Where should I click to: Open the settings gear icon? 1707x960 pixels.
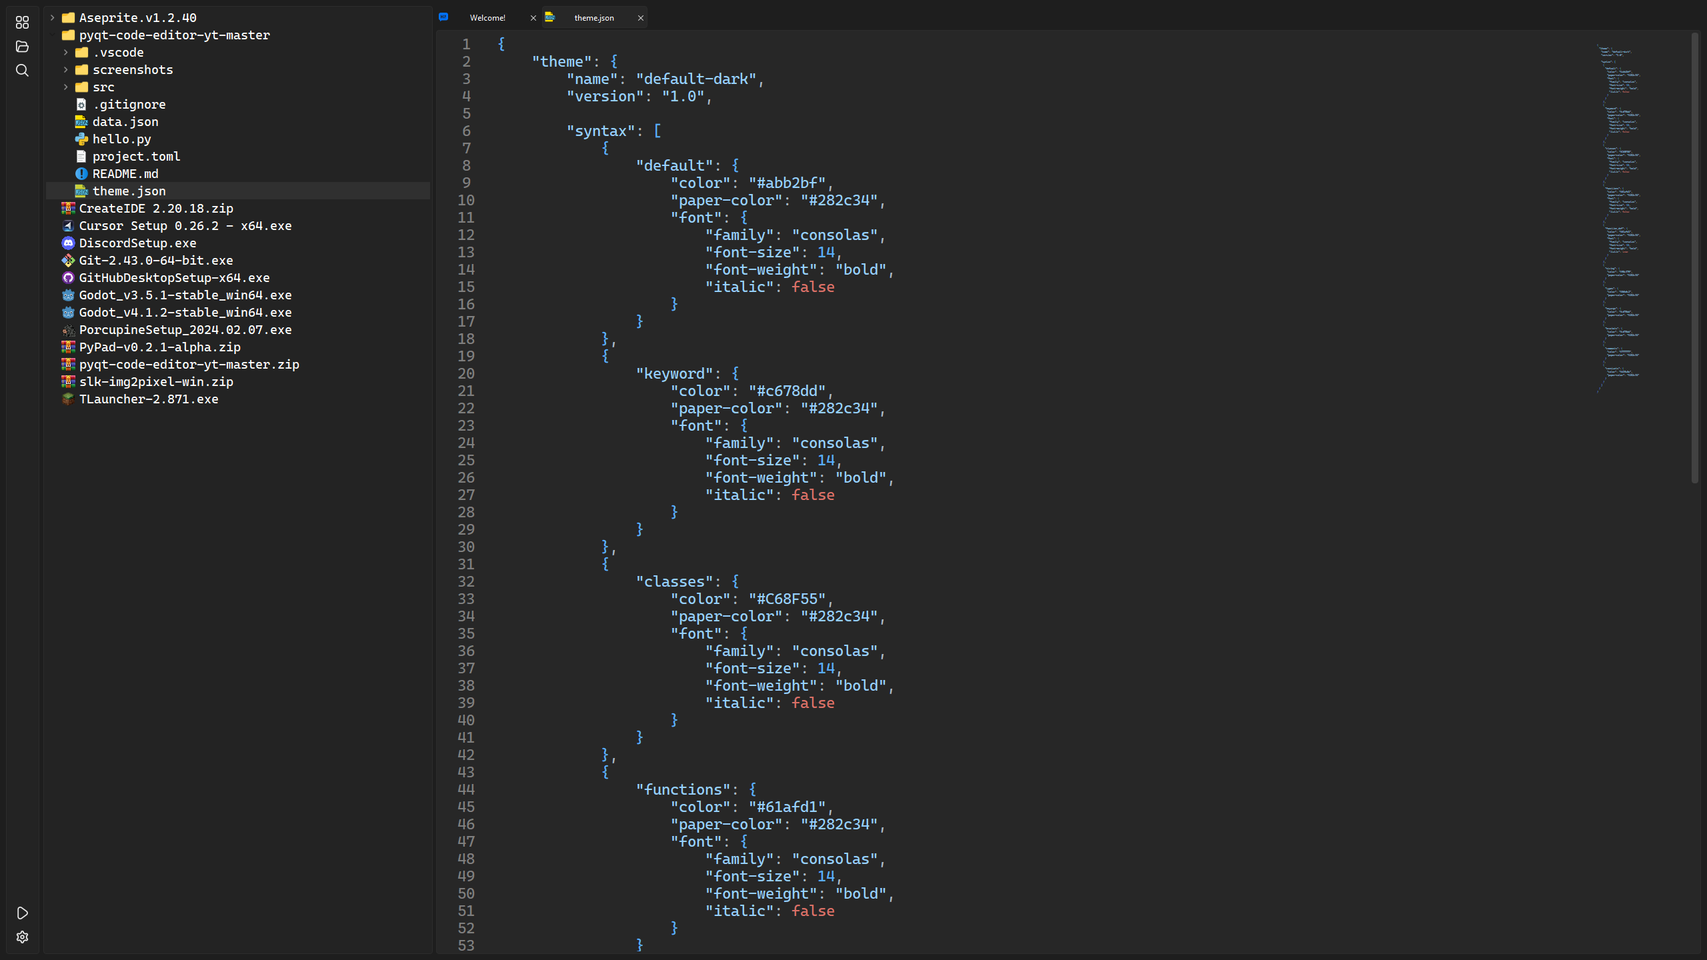coord(22,937)
